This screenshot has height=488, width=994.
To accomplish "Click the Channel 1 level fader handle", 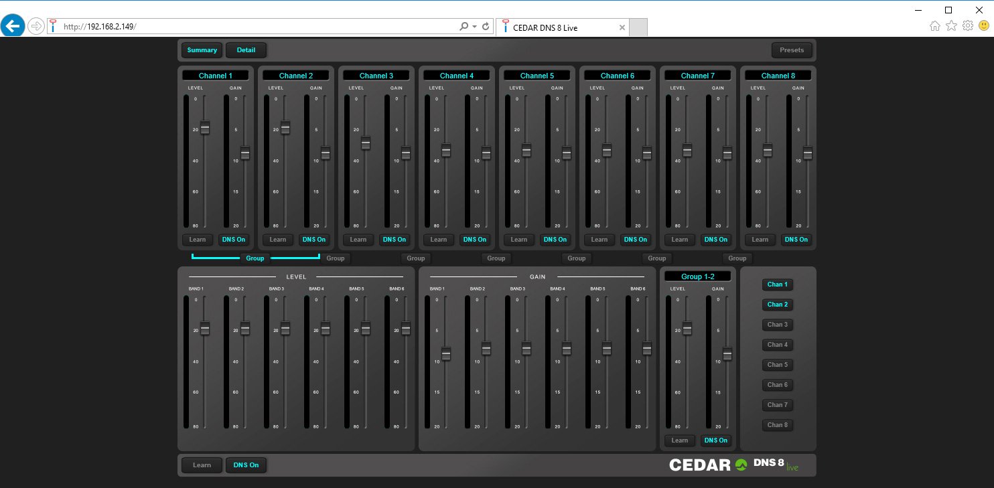I will point(205,128).
